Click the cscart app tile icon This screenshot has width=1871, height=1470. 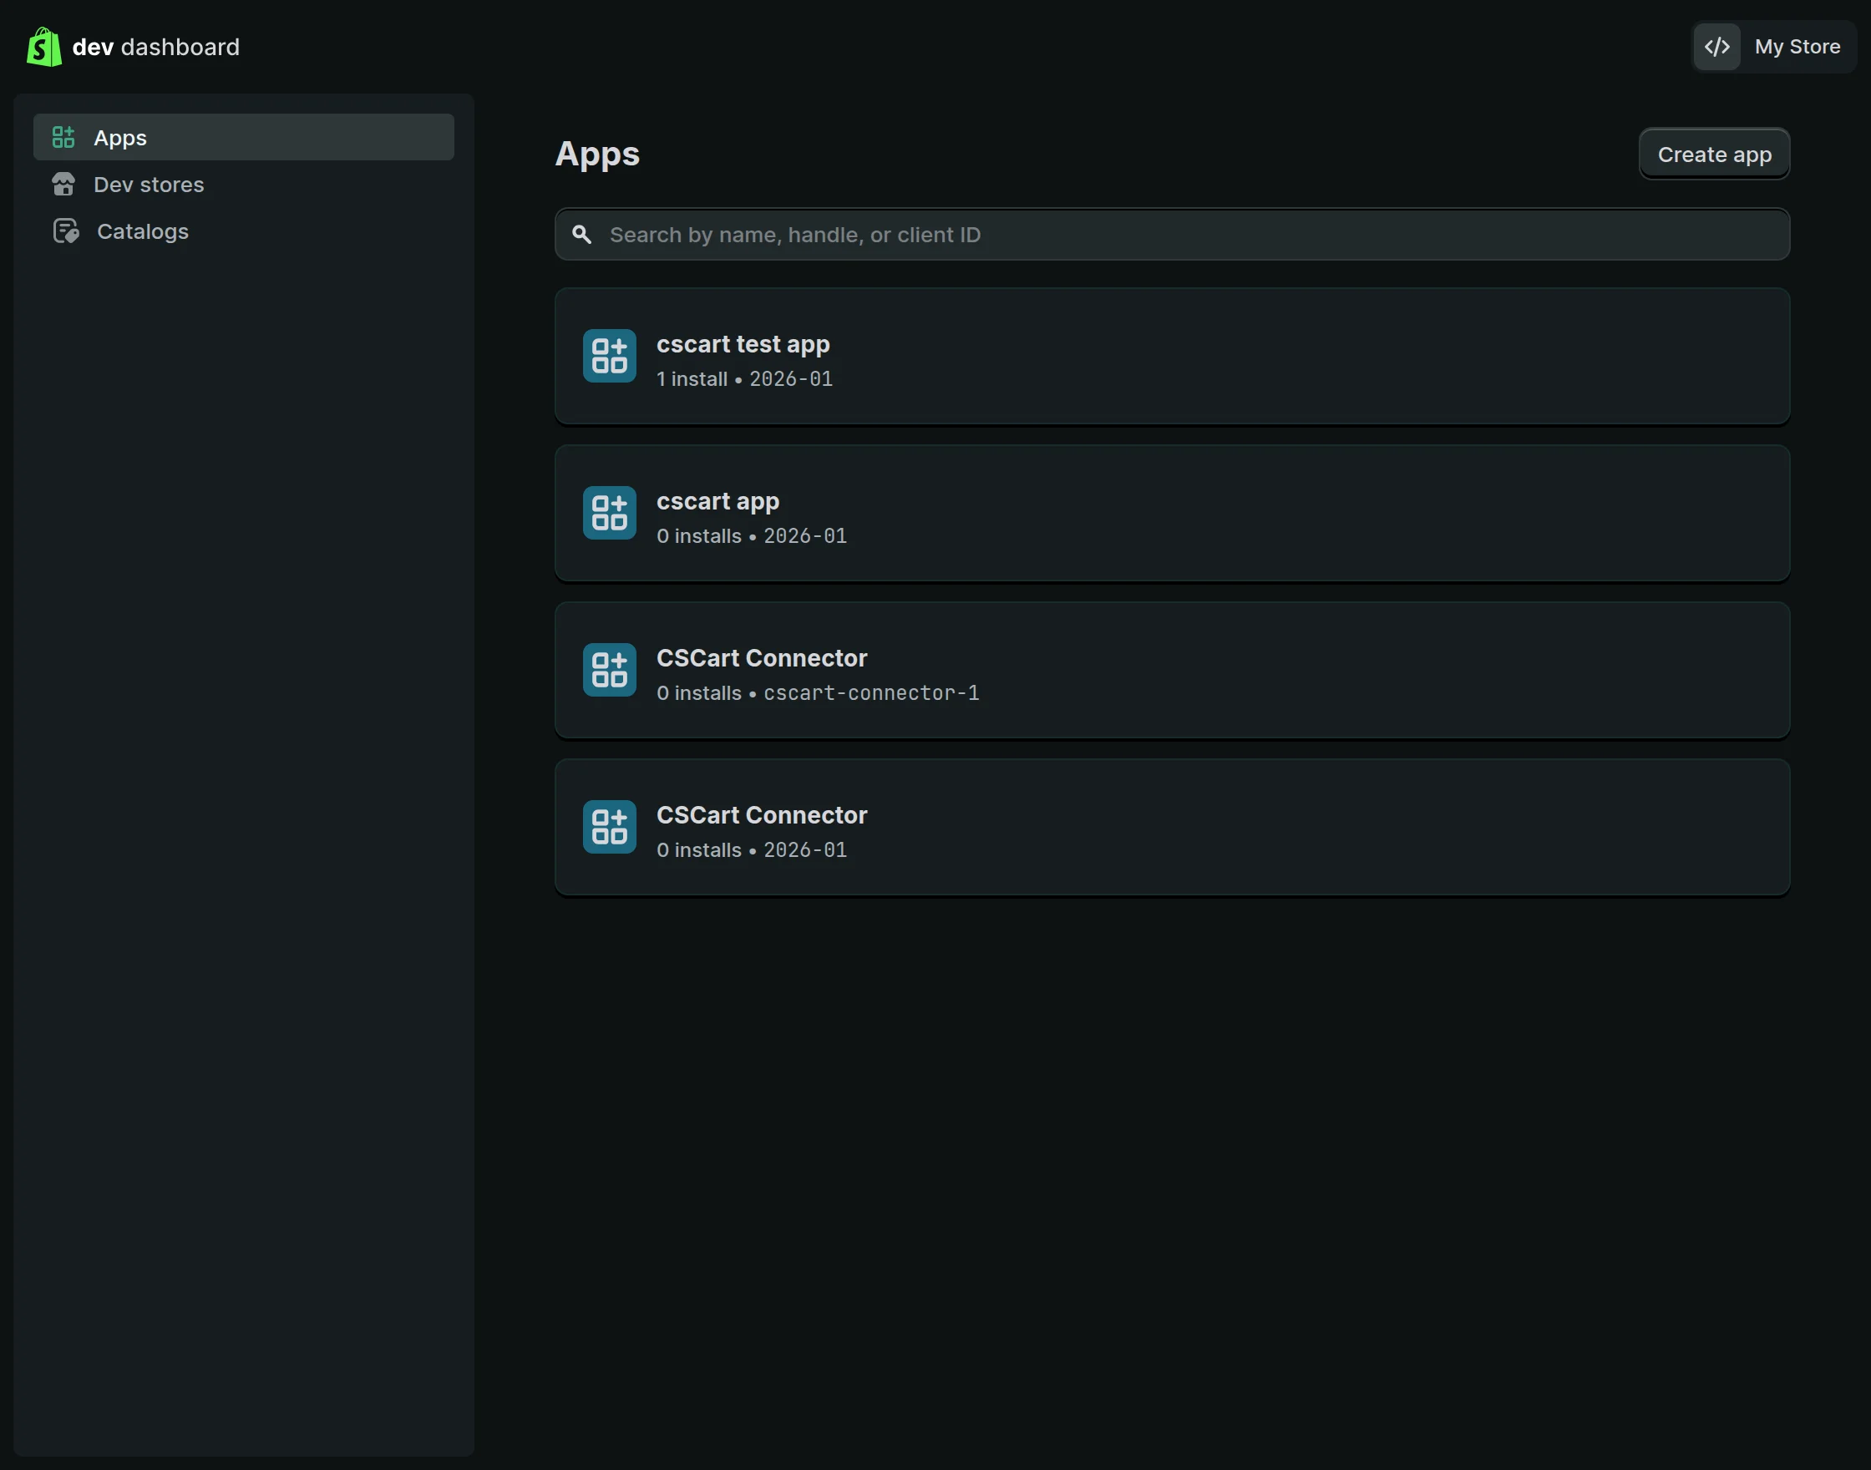click(x=609, y=513)
